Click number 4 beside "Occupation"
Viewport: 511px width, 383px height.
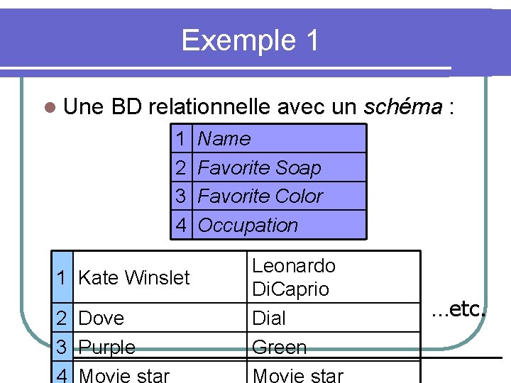pyautogui.click(x=182, y=226)
